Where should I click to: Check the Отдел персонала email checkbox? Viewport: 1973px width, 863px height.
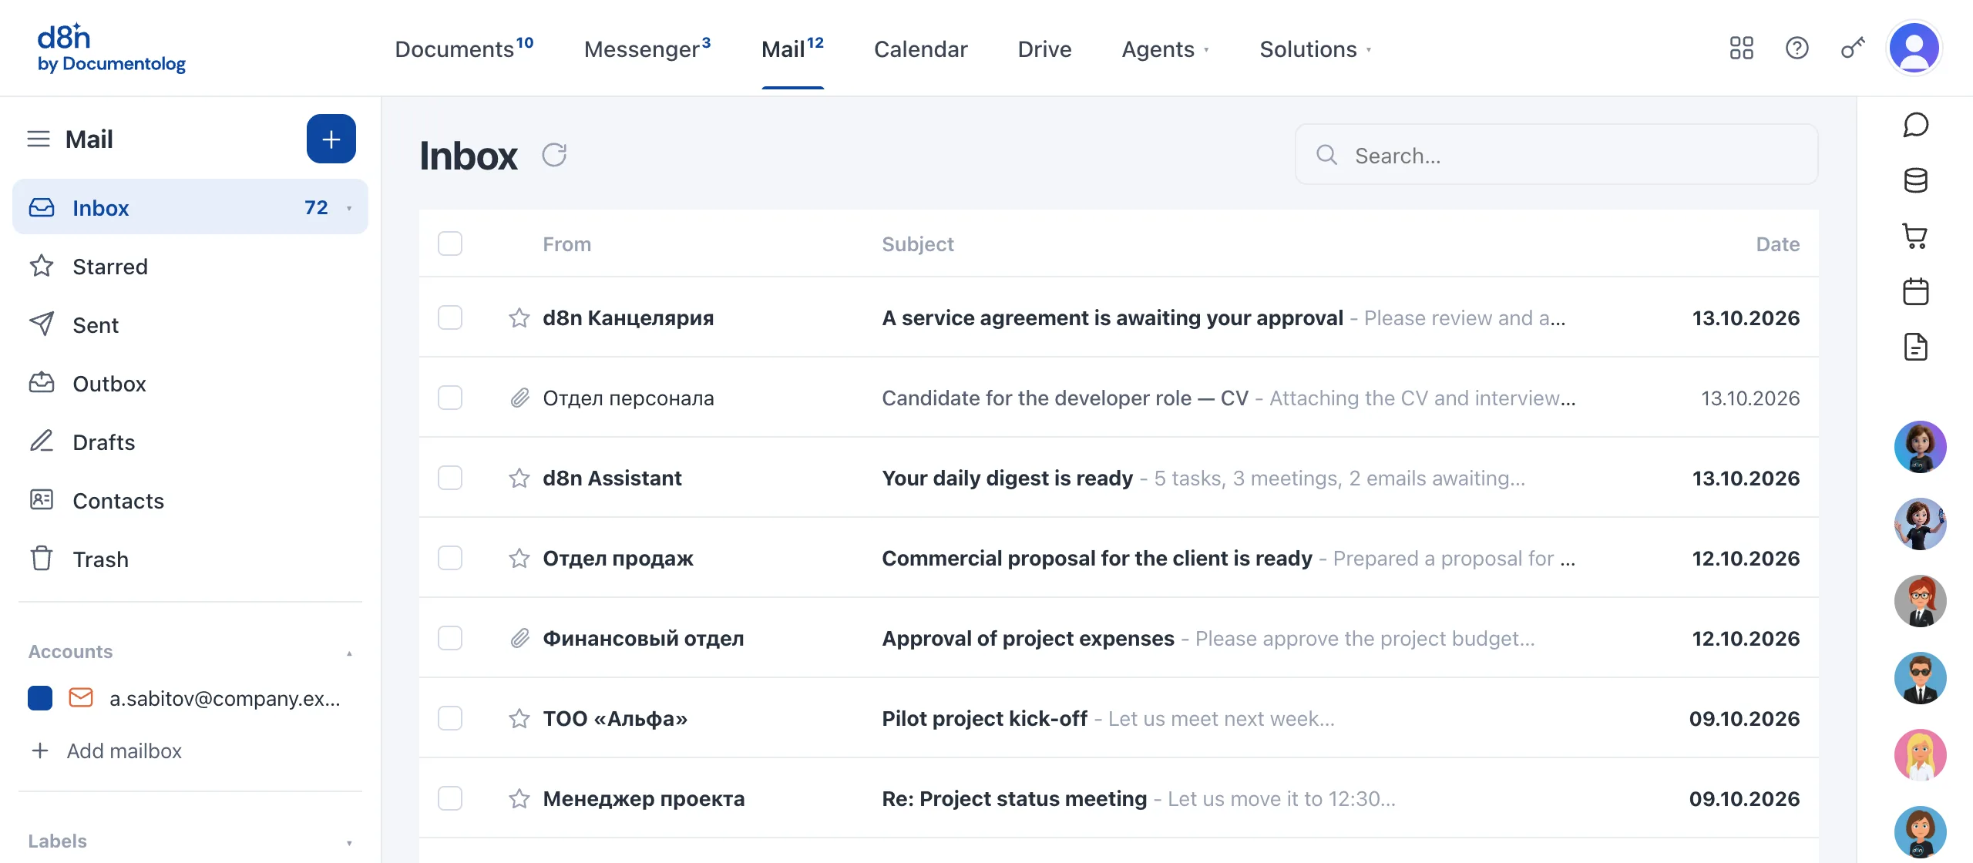pos(450,398)
